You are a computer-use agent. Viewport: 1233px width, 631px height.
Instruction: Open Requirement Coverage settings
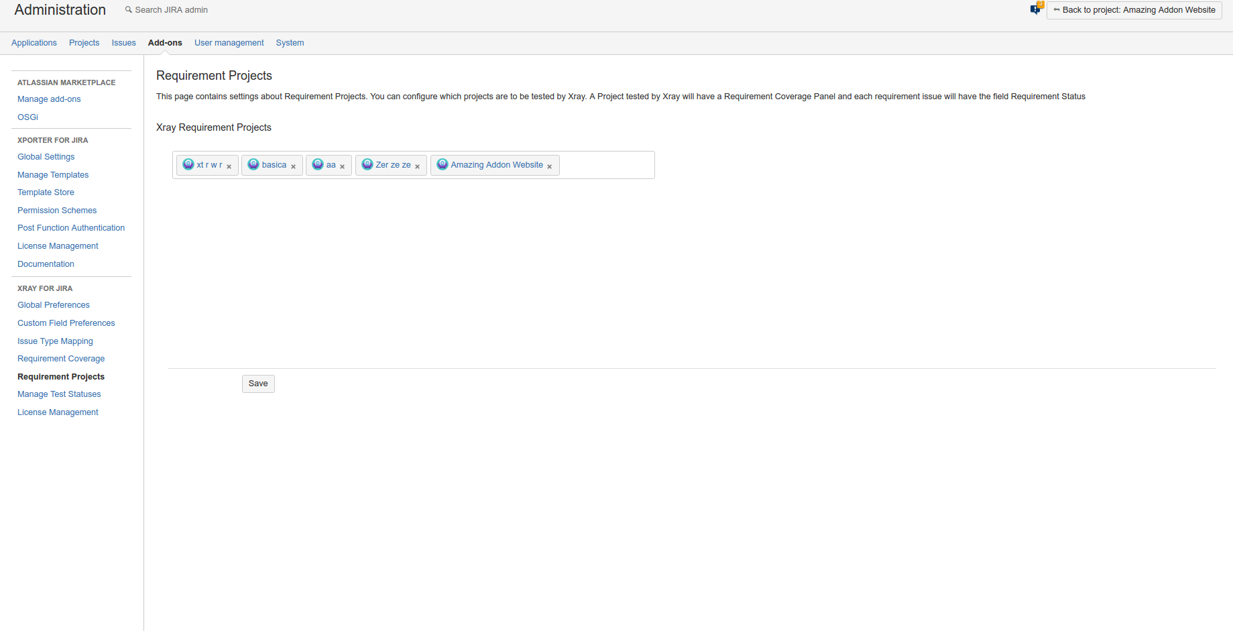point(61,359)
